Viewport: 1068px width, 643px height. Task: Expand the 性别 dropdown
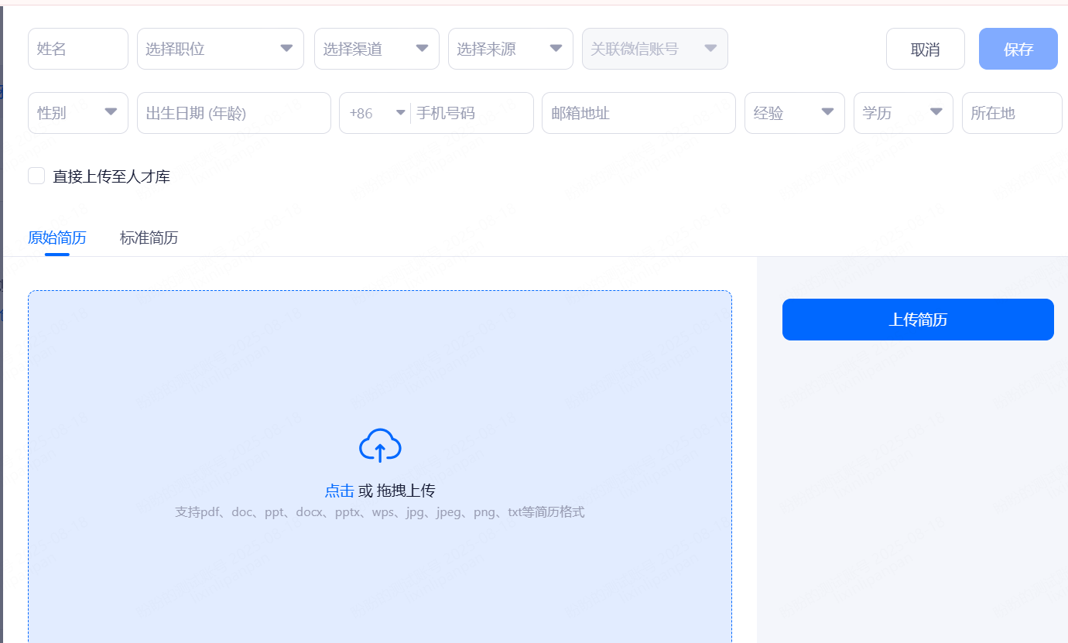pyautogui.click(x=77, y=113)
